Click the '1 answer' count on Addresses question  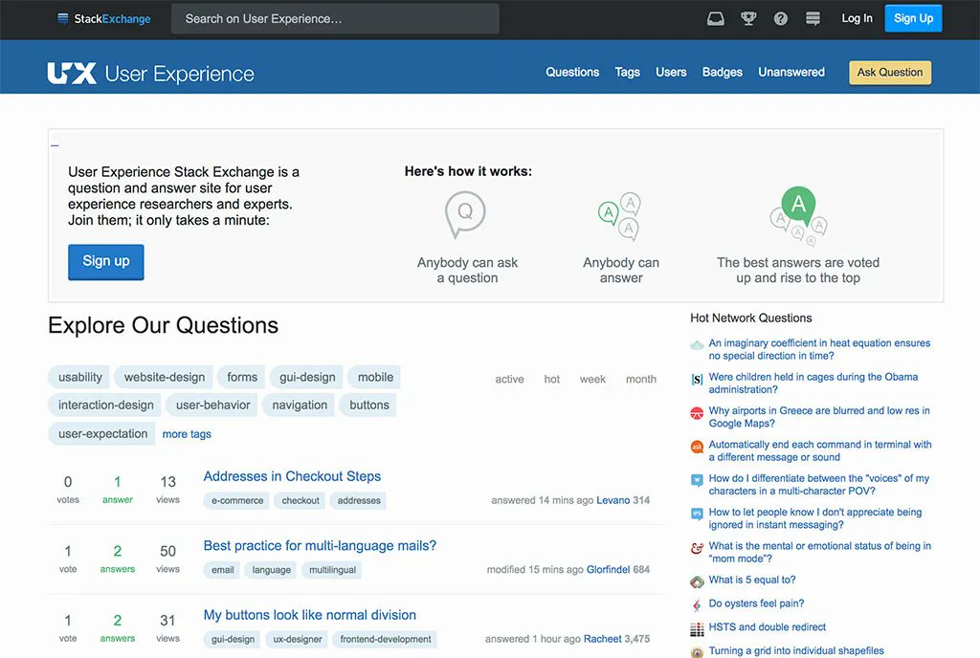coord(118,490)
